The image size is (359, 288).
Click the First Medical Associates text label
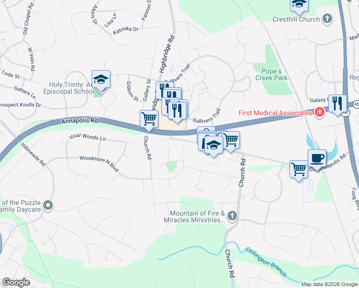coord(275,113)
